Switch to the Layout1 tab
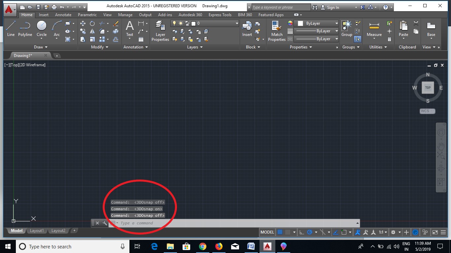This screenshot has height=253, width=451. coord(37,231)
